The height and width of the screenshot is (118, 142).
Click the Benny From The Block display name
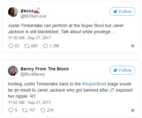point(45,69)
